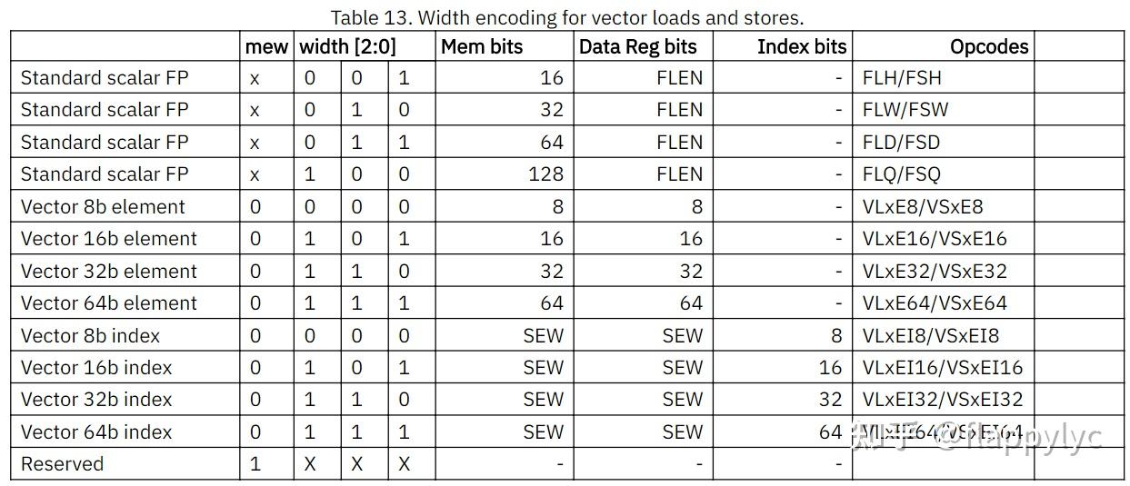Click the FLH/FSH opcode cell

[x=902, y=78]
